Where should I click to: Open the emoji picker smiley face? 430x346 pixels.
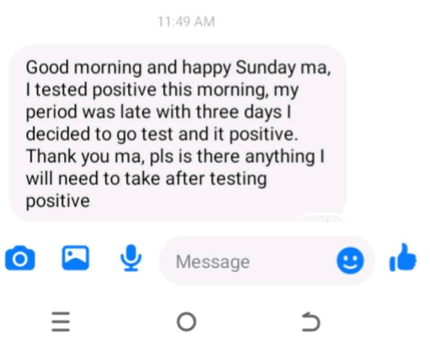350,260
